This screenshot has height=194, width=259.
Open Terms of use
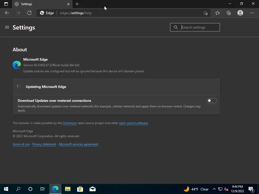[21, 144]
